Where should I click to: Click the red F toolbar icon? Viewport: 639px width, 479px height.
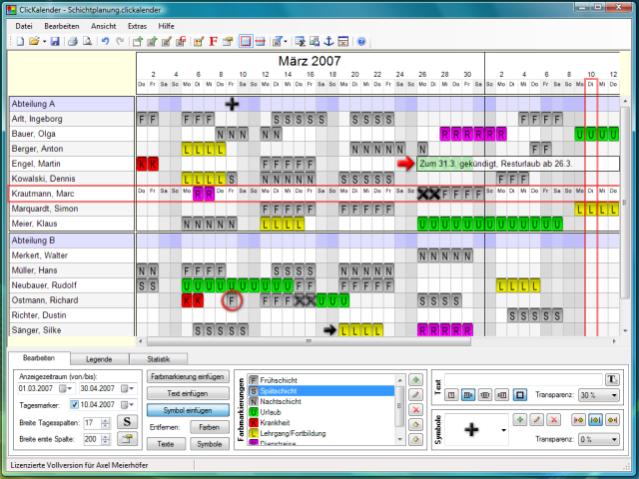coord(213,42)
